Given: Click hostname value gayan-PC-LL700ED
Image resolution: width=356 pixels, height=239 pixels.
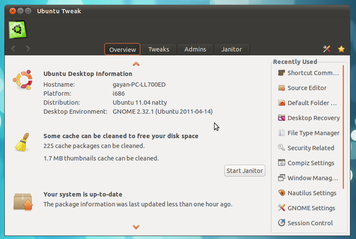Looking at the screenshot, I should [139, 85].
